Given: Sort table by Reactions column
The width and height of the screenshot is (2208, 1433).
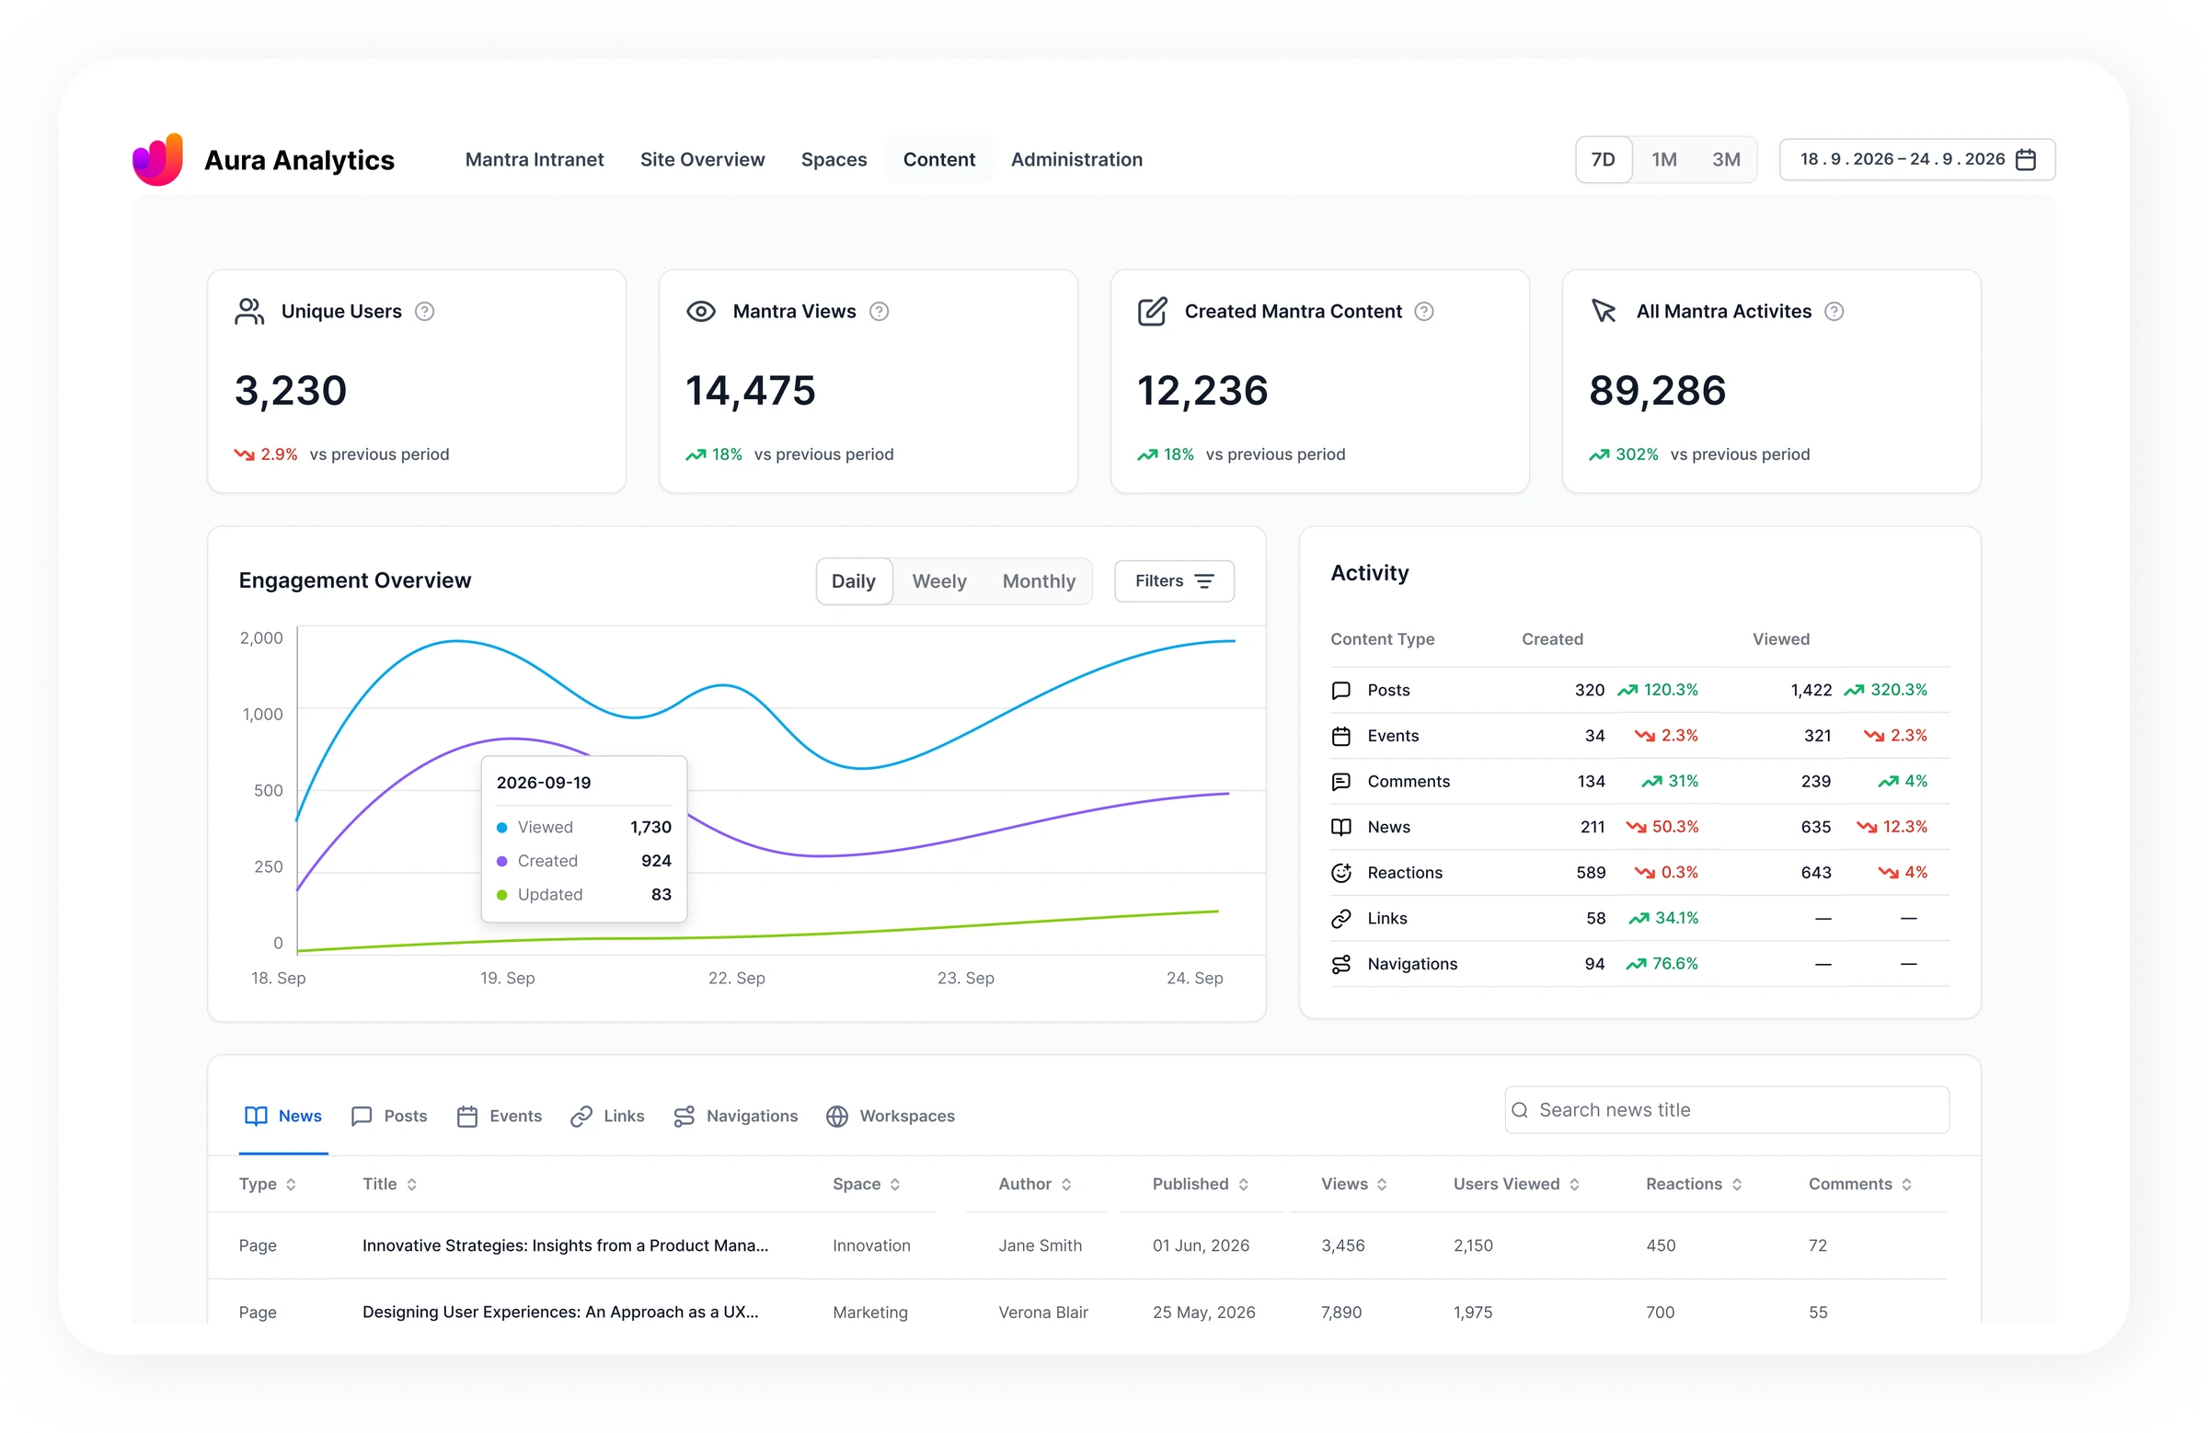Looking at the screenshot, I should coord(1694,1185).
